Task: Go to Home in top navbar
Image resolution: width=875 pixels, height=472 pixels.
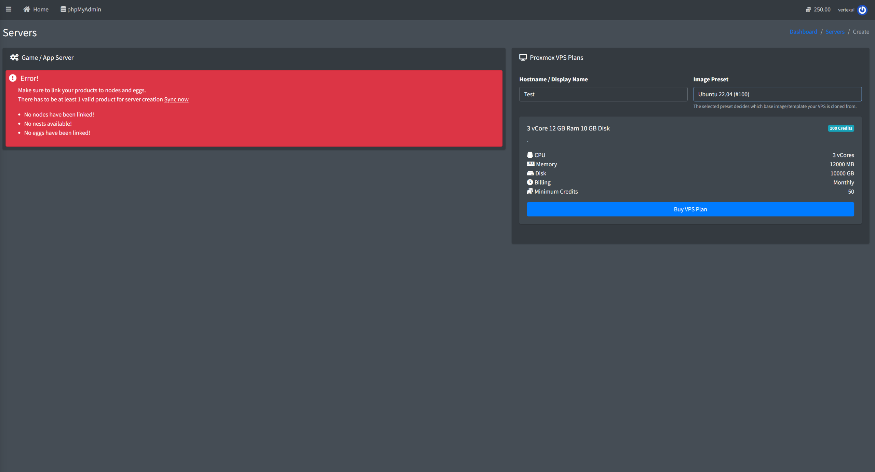Action: coord(41,10)
